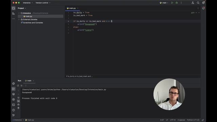217x122 pixels.
Task: Toggle soft-wrap in Run console
Action: [x=18, y=98]
